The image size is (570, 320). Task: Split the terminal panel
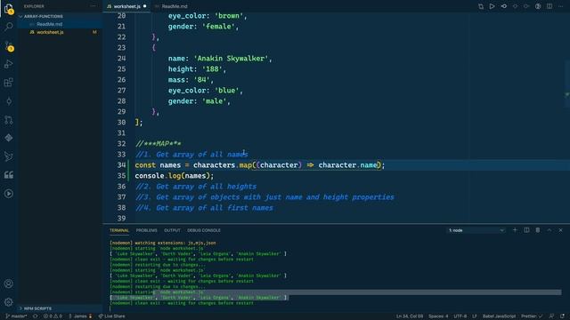click(x=526, y=230)
